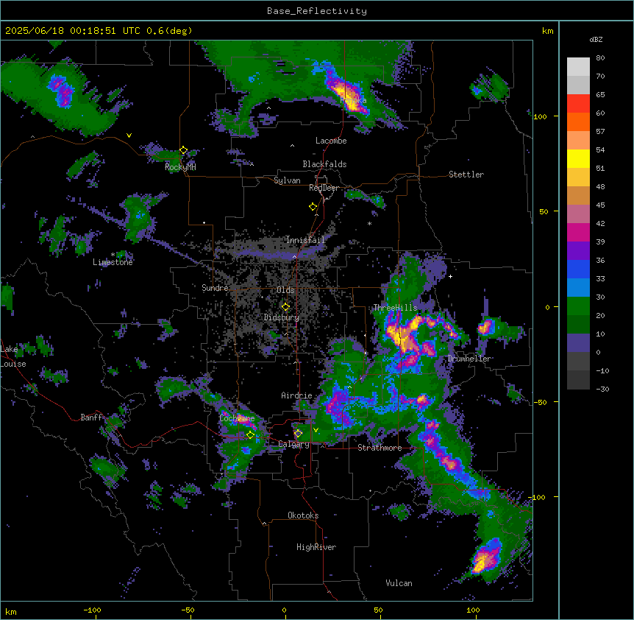Select the Lake Louise label
The height and width of the screenshot is (620, 634).
(x=13, y=356)
